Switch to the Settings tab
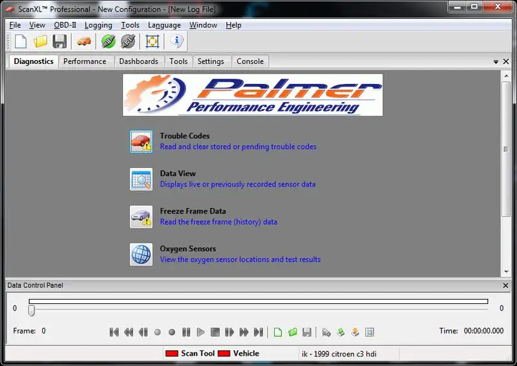Viewport: 517px width, 366px height. [211, 61]
